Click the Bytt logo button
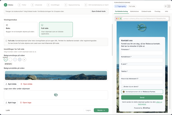The image size is (172, 115). 11,102
